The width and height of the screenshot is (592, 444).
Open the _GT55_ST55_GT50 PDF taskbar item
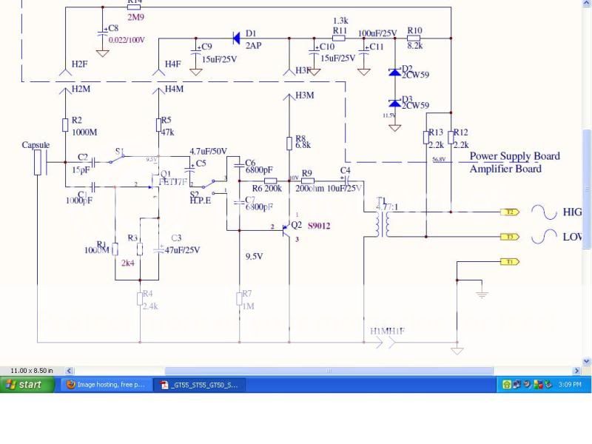tap(200, 385)
